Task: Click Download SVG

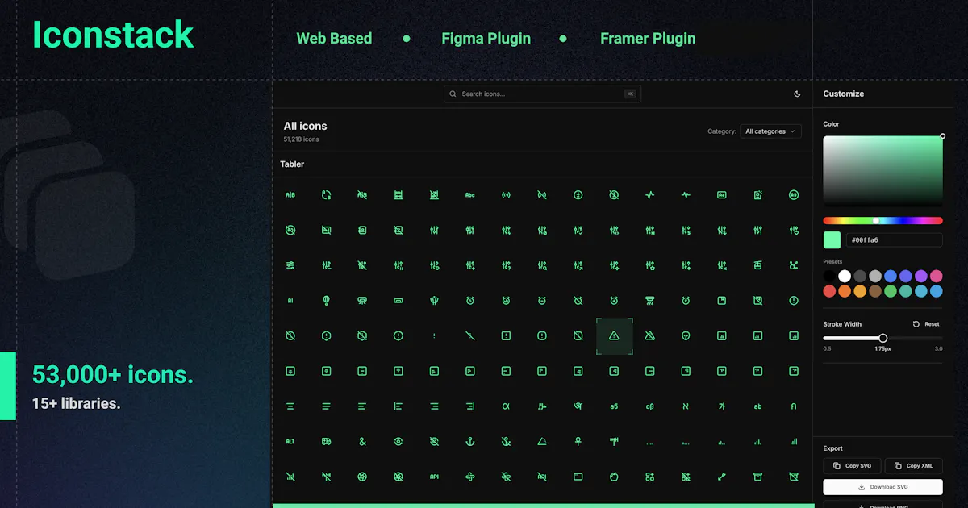Action: (x=883, y=487)
